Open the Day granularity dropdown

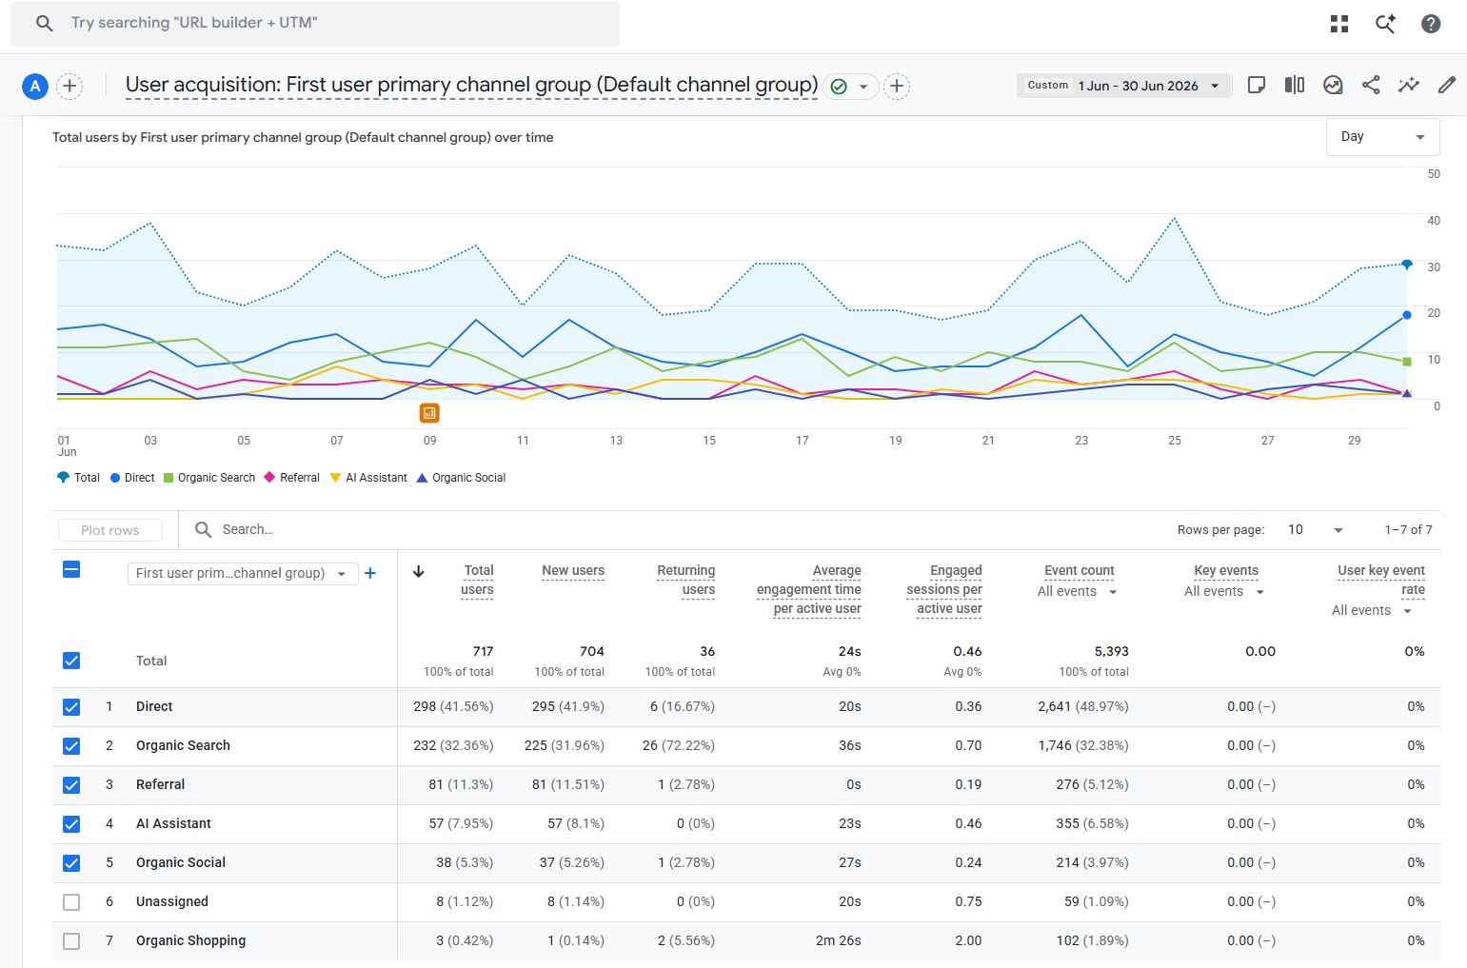point(1382,137)
